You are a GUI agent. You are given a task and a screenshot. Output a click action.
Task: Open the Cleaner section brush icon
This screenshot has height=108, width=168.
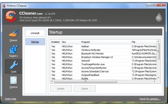coord(14,33)
